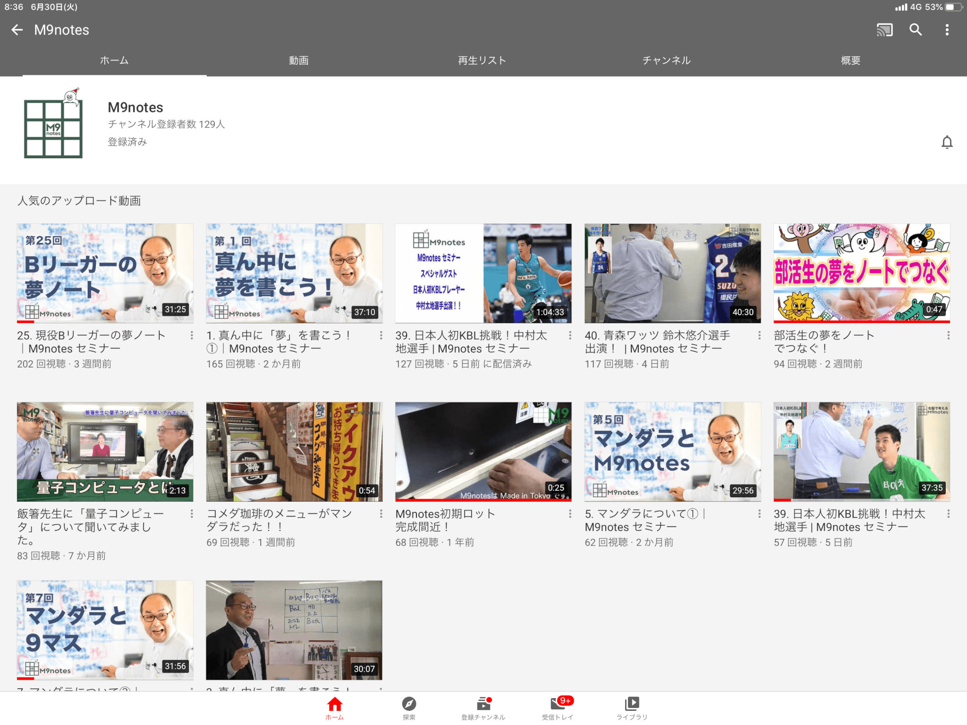Open options menu for 25. 現役Bリーガーの夢ノート video
The image size is (967, 725).
pyautogui.click(x=191, y=335)
